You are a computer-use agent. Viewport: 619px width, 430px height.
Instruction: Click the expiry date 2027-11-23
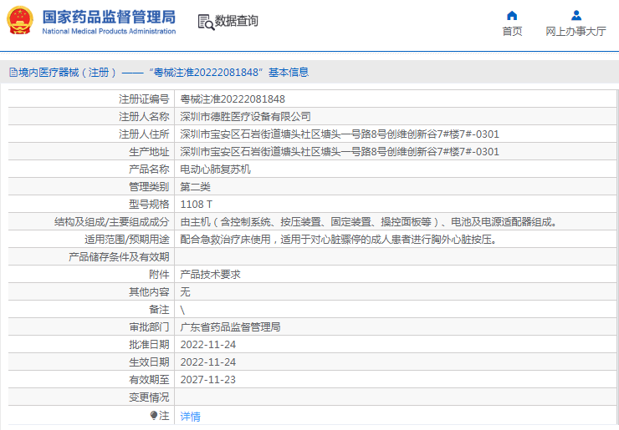pyautogui.click(x=208, y=379)
